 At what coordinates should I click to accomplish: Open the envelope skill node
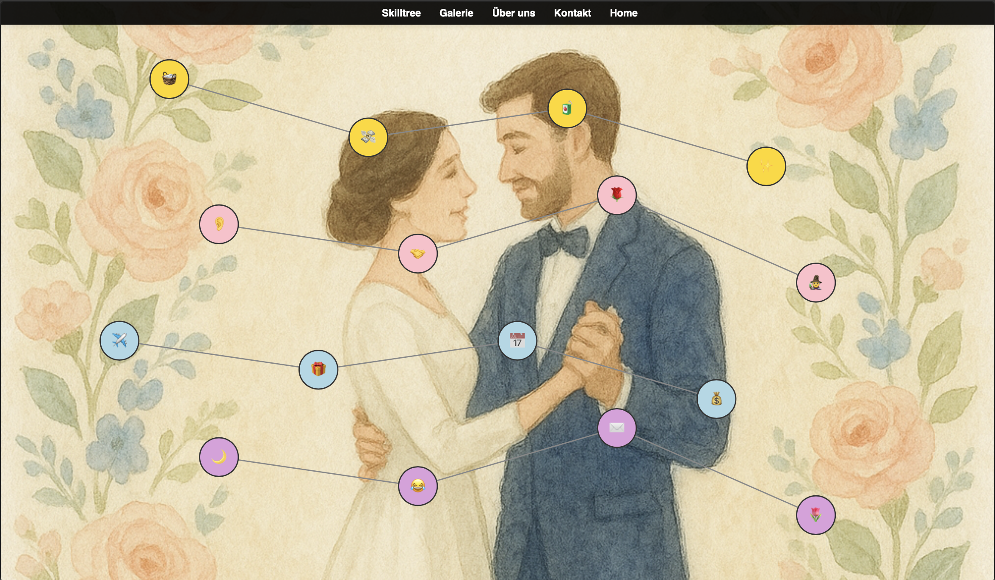click(x=616, y=428)
